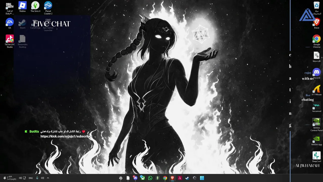Expand the hidden tray icons chevron

pyautogui.click(x=48, y=178)
